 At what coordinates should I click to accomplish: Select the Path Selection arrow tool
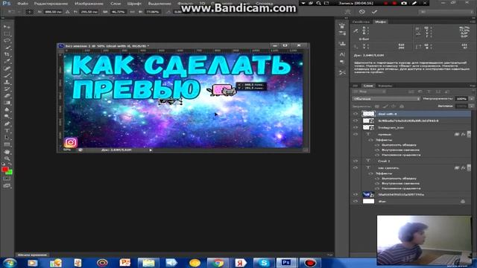coord(7,138)
